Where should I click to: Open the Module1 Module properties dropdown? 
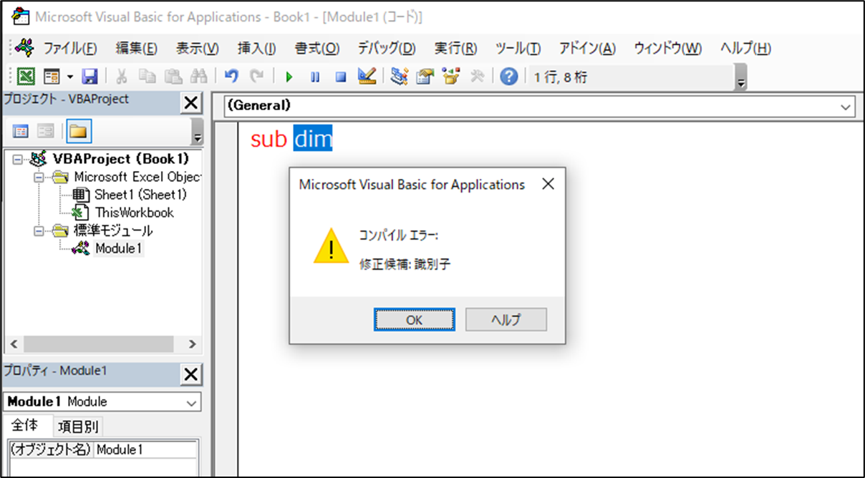coord(191,402)
